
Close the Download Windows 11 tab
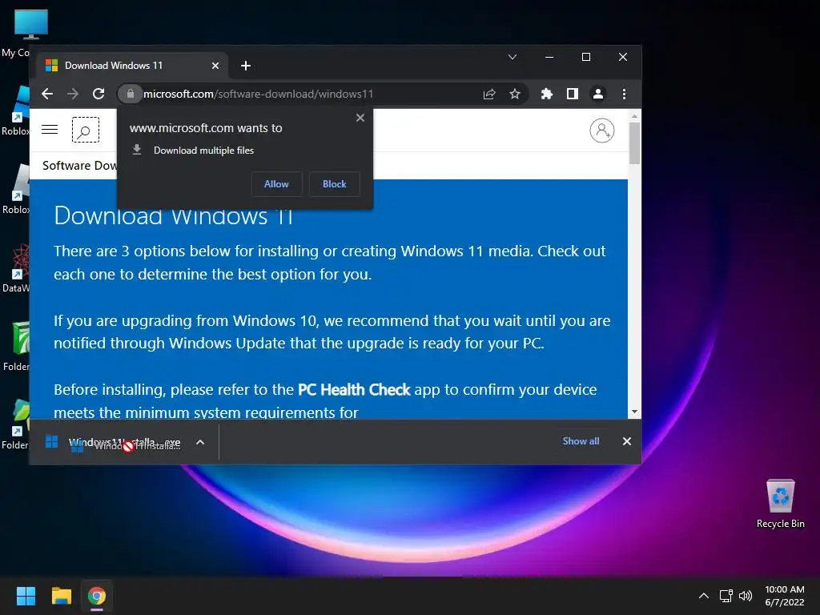click(x=215, y=66)
